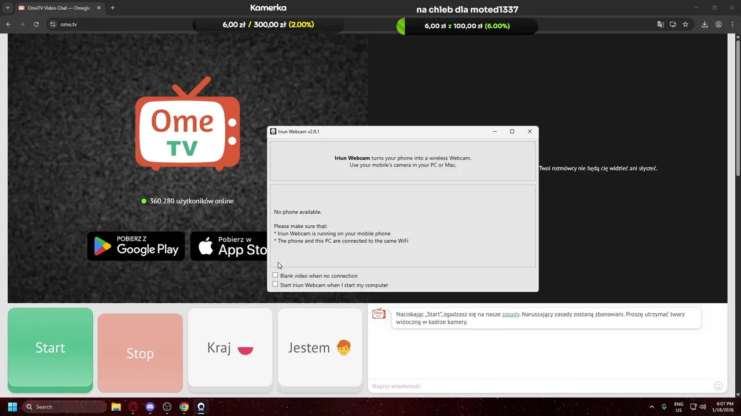Viewport: 741px width, 416px height.
Task: Close the Iriun Webcam window
Action: pos(530,132)
